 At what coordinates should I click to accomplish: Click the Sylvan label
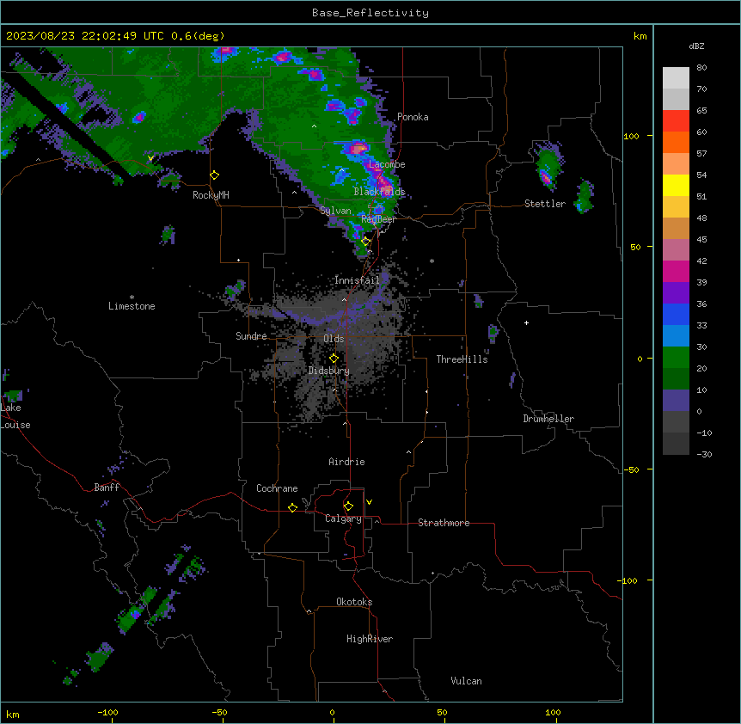click(x=335, y=211)
